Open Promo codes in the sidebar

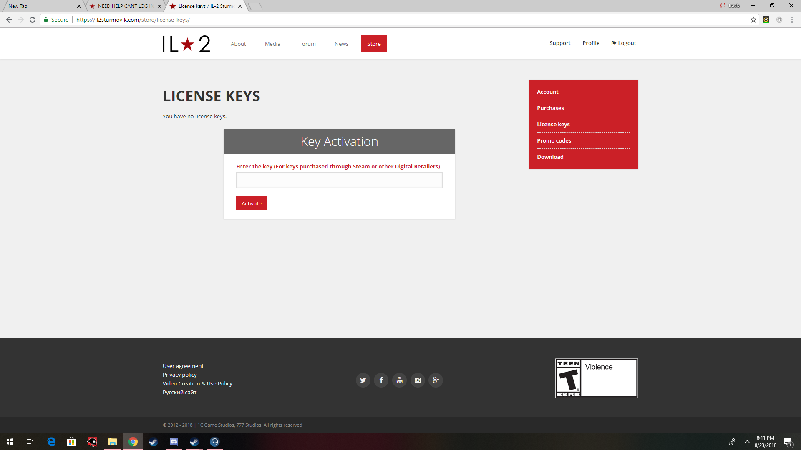(554, 140)
